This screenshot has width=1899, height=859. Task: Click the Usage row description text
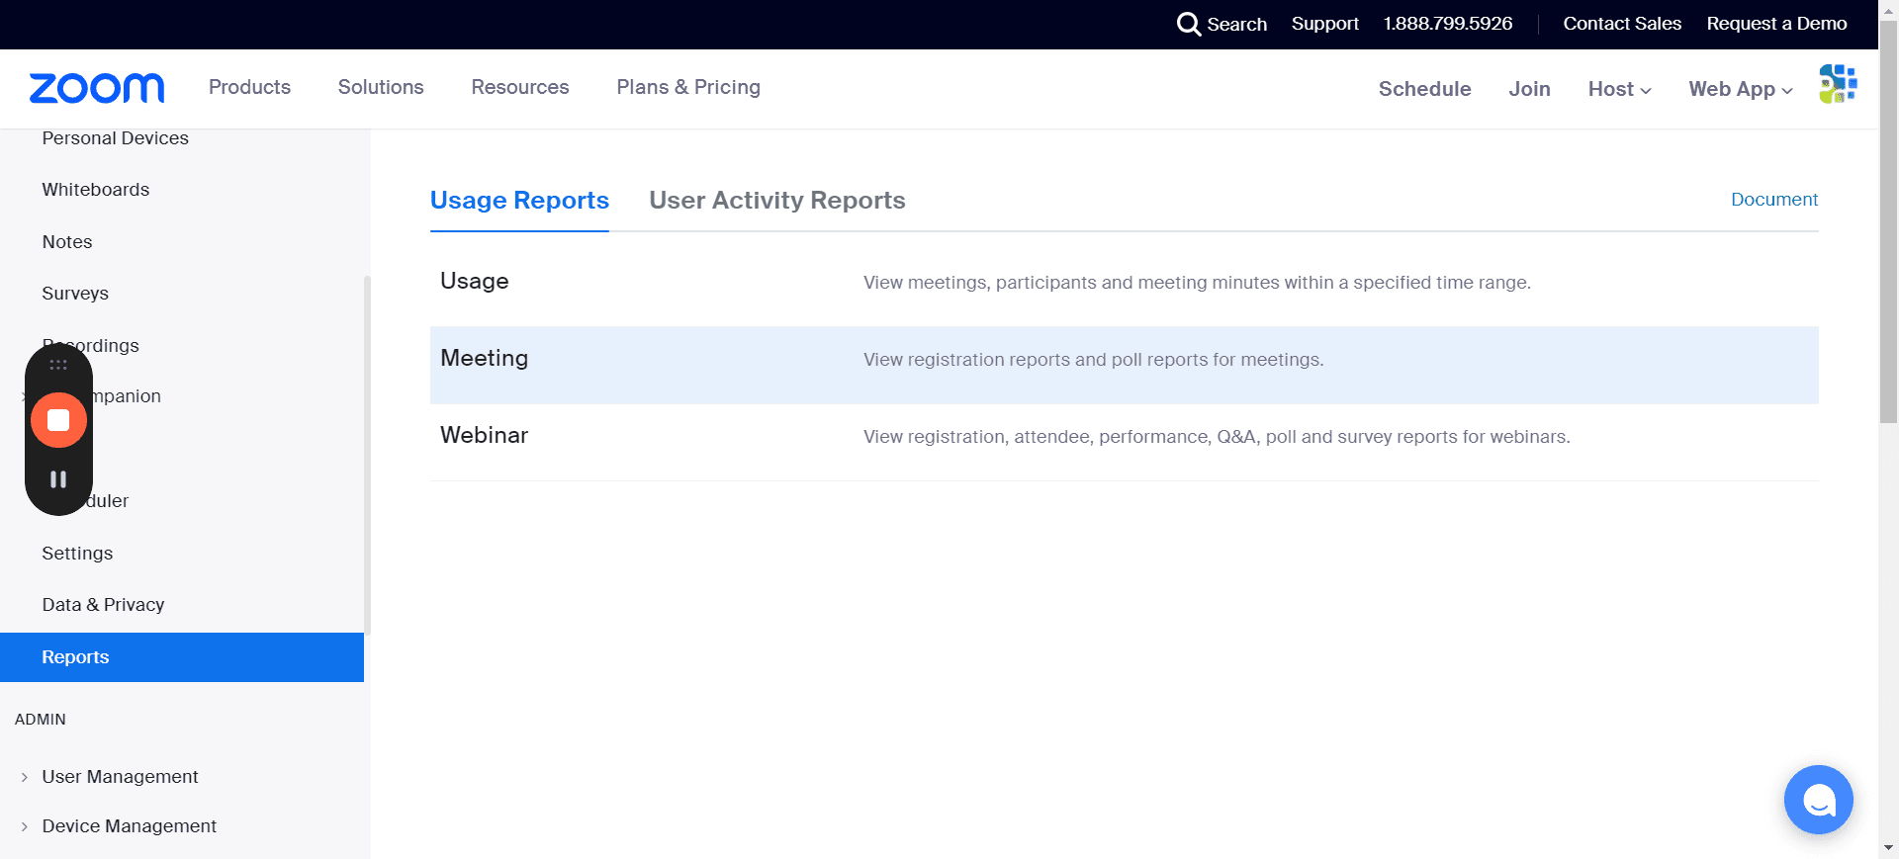click(x=1197, y=283)
